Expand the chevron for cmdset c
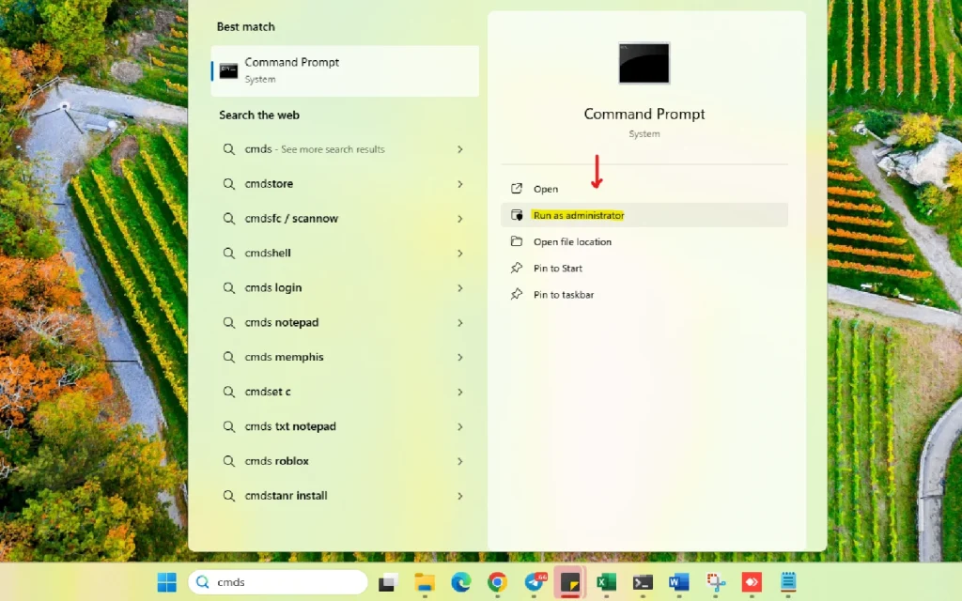Viewport: 962px width, 601px height. pyautogui.click(x=459, y=392)
